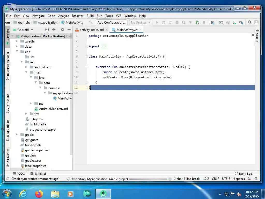Click the Run with Coverage icon
Screen dimensions: 265x199
184,22
